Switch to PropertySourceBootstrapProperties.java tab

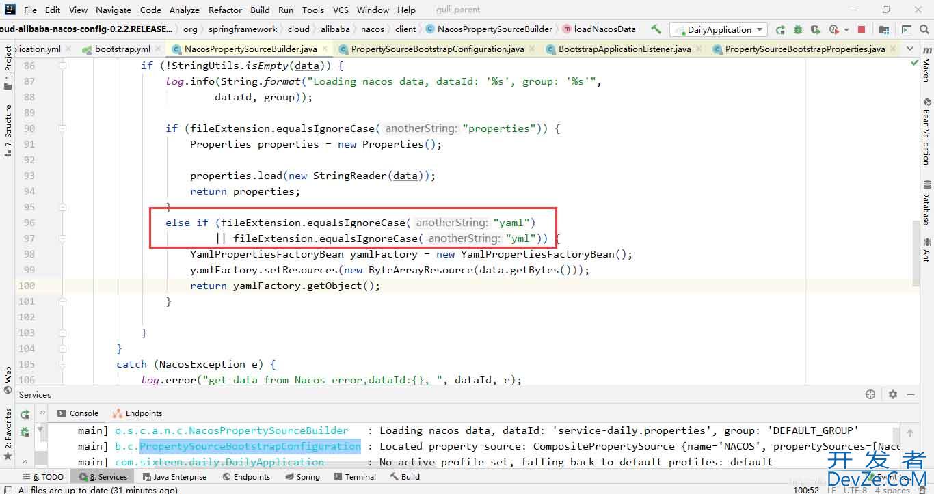tap(805, 49)
